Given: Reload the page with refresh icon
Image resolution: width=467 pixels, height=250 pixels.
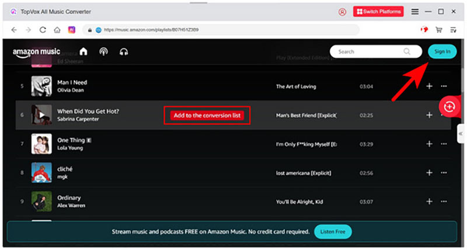Looking at the screenshot, I should [43, 30].
